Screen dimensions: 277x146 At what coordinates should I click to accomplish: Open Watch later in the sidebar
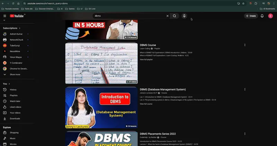point(15,101)
